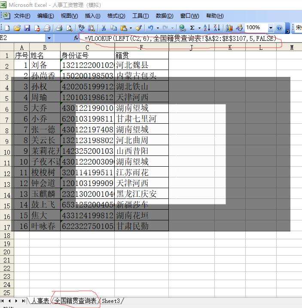This screenshot has height=308, width=302.
Task: Run spelling check icon
Action: (x=81, y=28)
